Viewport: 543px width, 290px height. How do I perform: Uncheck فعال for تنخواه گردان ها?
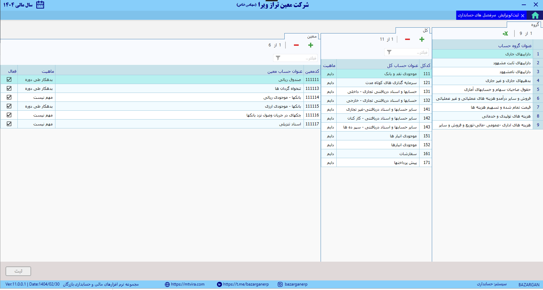[9, 88]
